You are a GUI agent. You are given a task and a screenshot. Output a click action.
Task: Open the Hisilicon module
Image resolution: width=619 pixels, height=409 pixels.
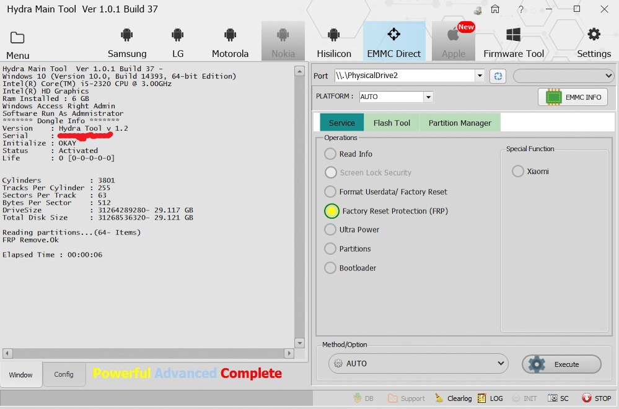pyautogui.click(x=334, y=42)
